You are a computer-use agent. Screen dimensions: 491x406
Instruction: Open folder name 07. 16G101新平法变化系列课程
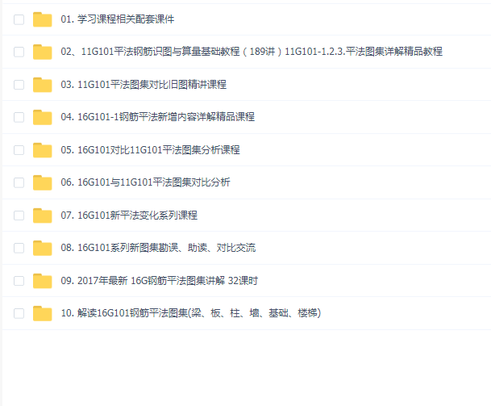coord(129,215)
